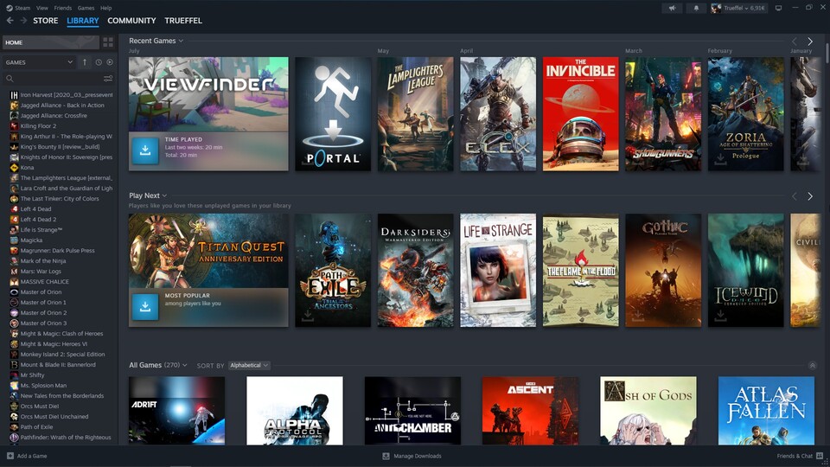Open the Steam menu
Image resolution: width=830 pixels, height=467 pixels.
coord(22,8)
